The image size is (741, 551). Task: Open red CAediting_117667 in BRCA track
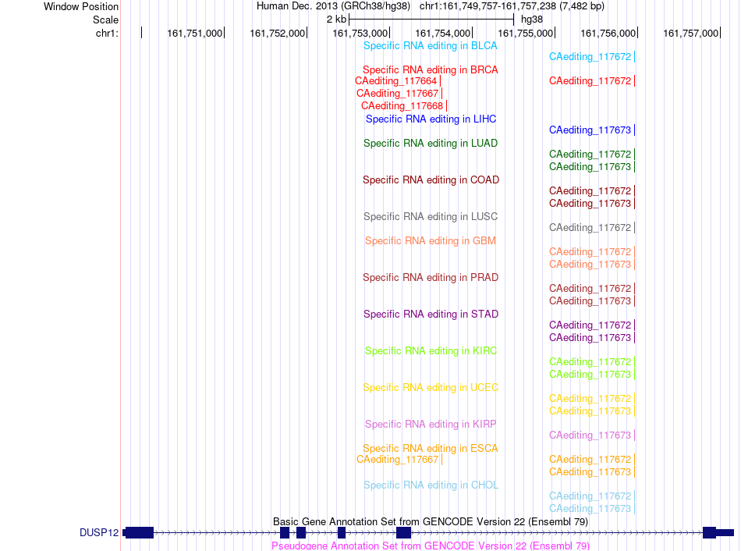pos(398,94)
